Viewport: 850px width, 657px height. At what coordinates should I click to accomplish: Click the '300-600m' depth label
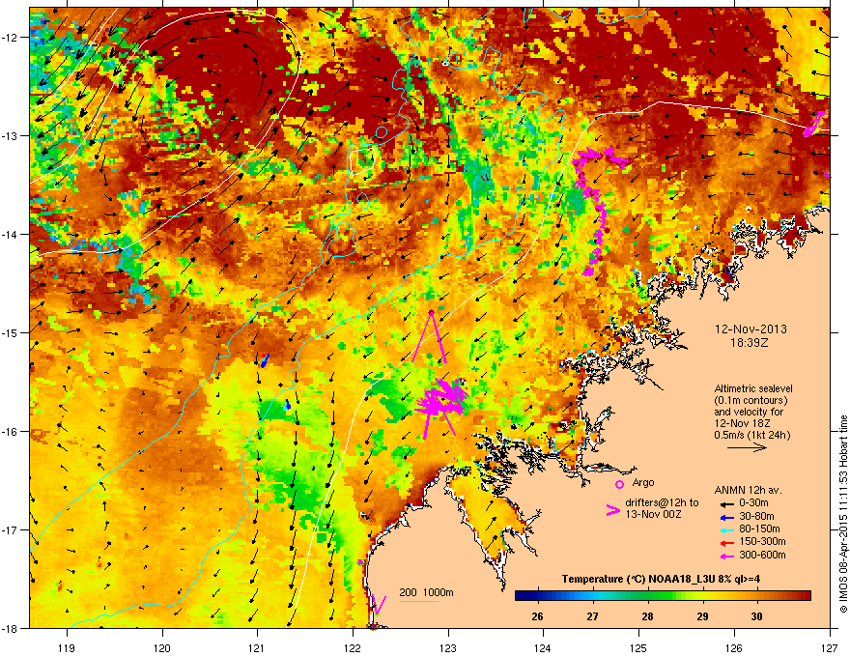[762, 555]
